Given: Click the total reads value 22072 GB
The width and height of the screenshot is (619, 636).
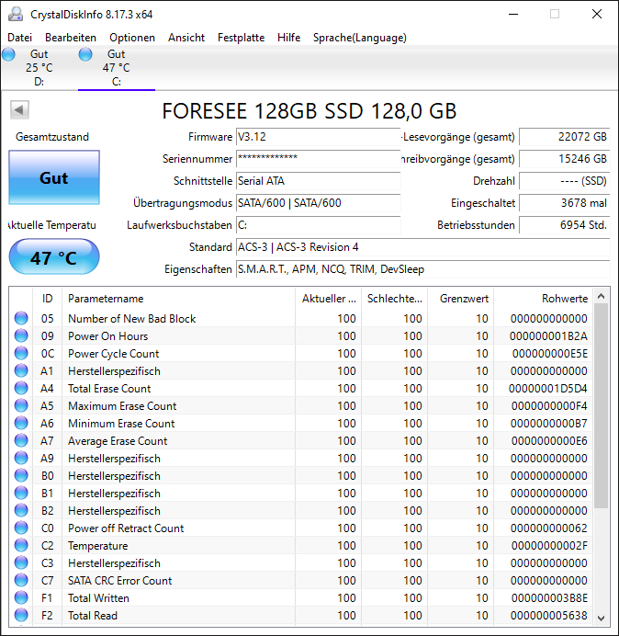Looking at the screenshot, I should pos(564,137).
